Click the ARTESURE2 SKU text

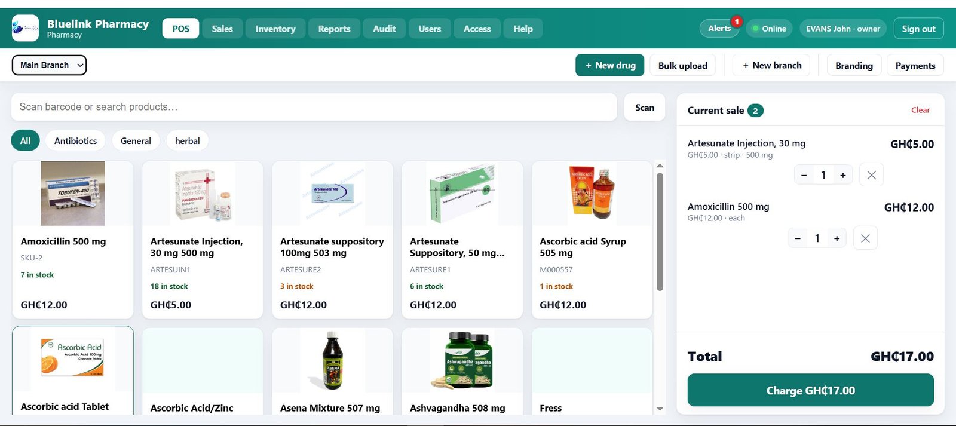(x=301, y=270)
